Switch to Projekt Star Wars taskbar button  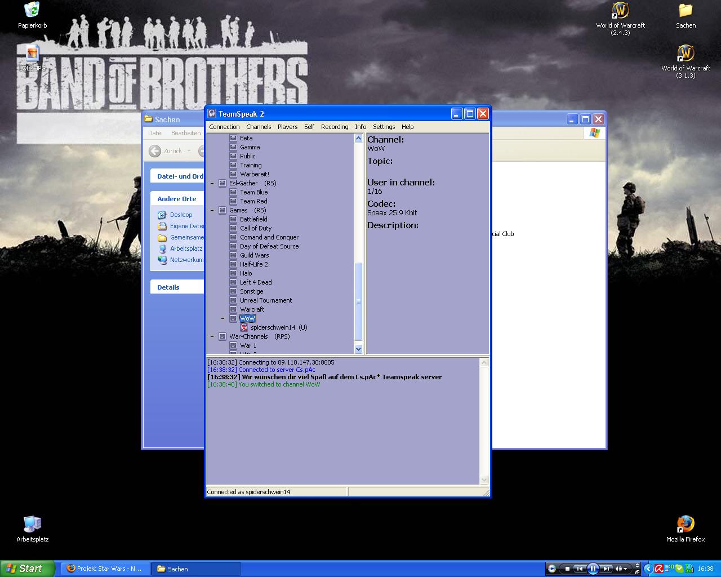pyautogui.click(x=105, y=569)
